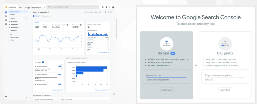Collapse the User section
This screenshot has height=104, width=257.
tap(27, 34)
